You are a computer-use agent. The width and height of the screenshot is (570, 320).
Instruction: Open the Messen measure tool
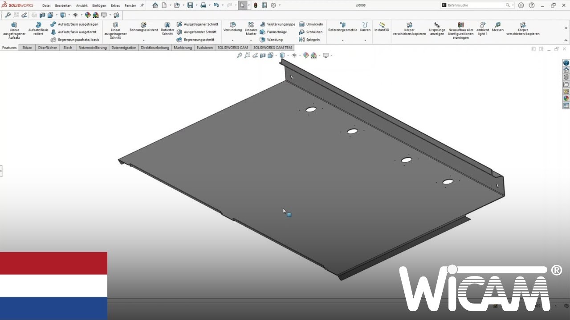coord(497,27)
